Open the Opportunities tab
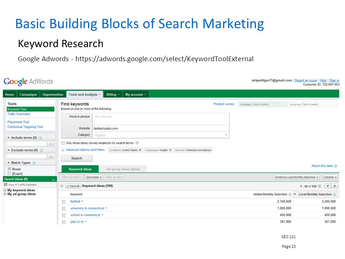 [x=53, y=95]
